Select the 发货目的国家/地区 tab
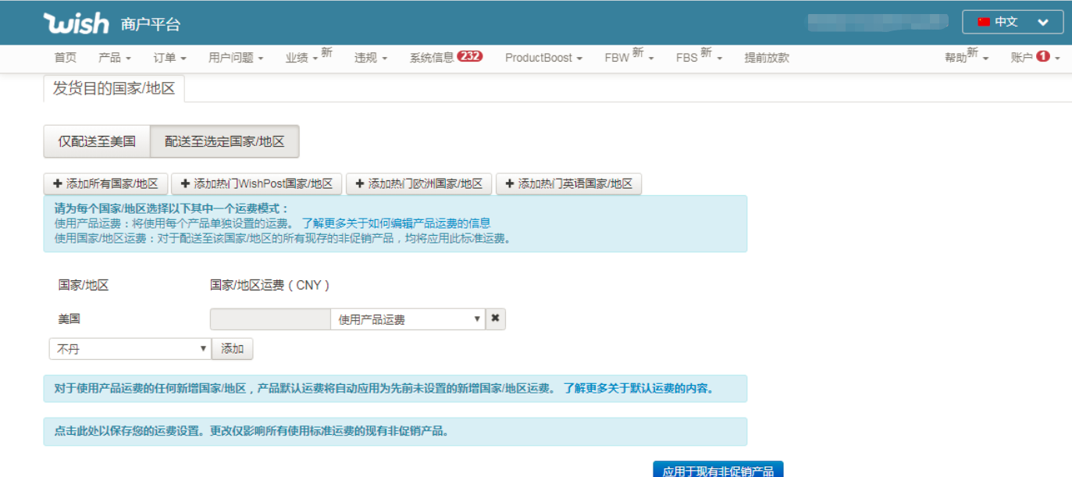 point(114,88)
